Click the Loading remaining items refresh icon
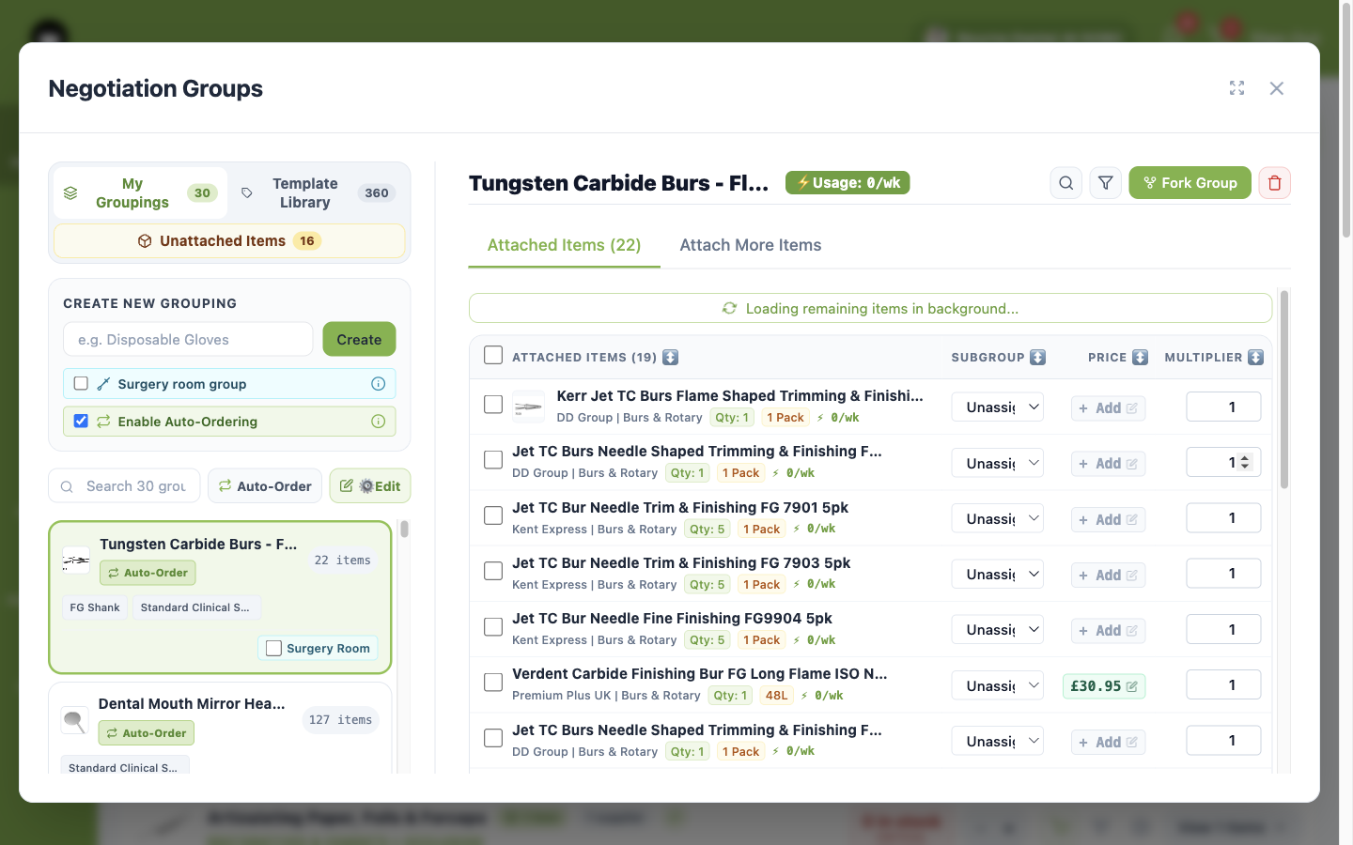 (729, 308)
